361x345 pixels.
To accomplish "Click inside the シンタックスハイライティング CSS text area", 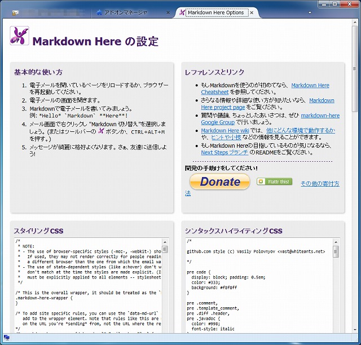I will tap(259, 285).
